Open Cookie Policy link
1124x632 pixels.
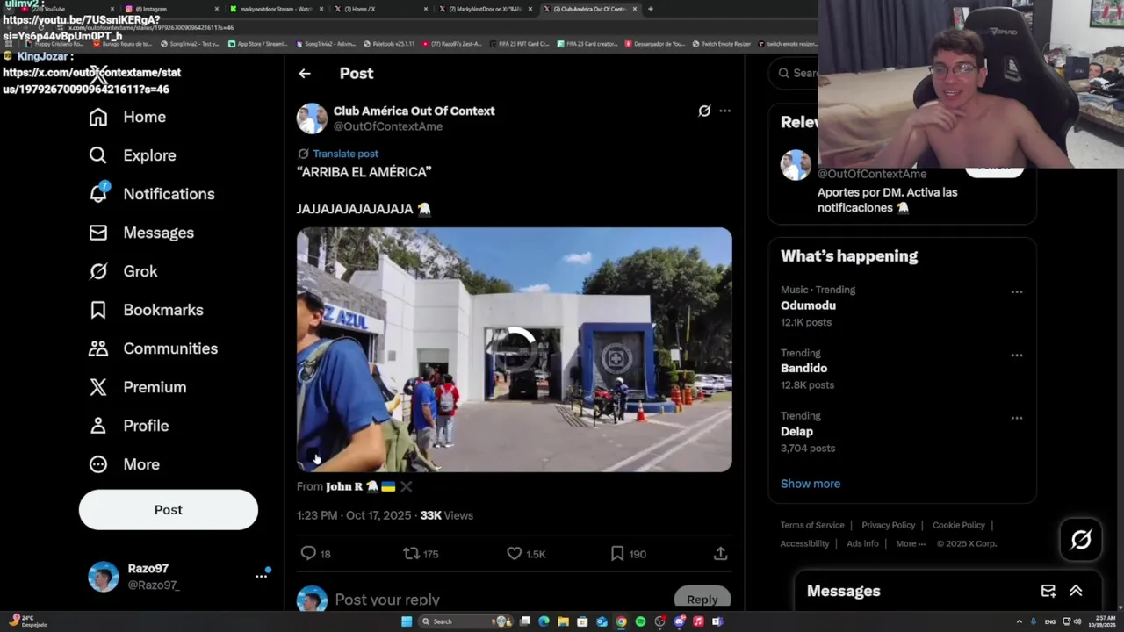[x=959, y=525]
